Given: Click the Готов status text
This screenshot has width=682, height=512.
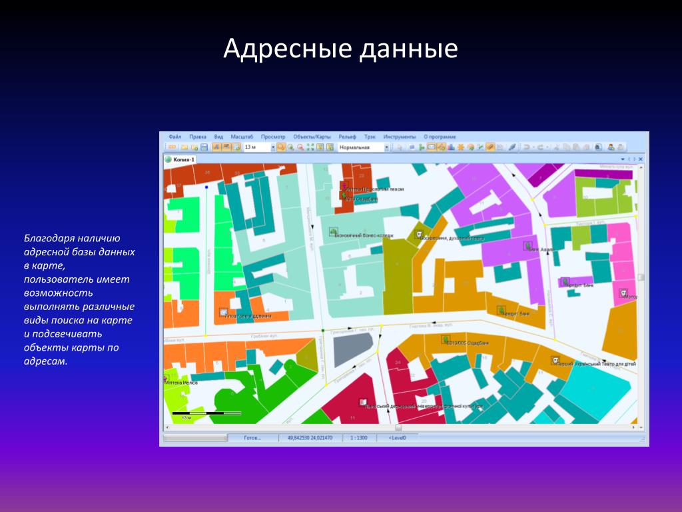Looking at the screenshot, I should 252,438.
